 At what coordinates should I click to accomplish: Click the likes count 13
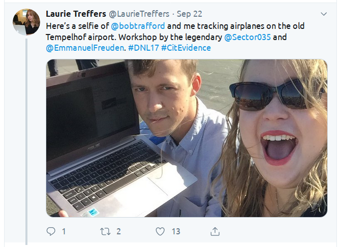tap(176, 232)
